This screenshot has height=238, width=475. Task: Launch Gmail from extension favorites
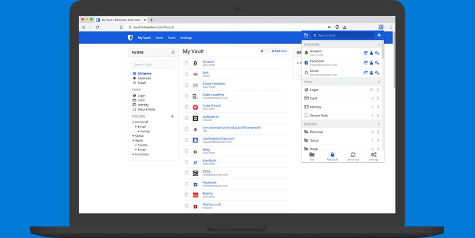[x=366, y=73]
